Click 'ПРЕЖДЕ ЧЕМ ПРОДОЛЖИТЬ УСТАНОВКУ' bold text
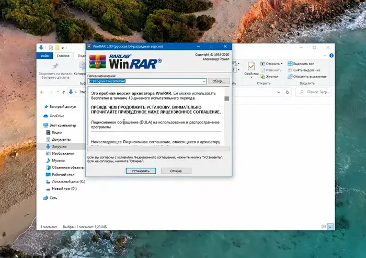The height and width of the screenshot is (258, 366). pyautogui.click(x=146, y=107)
